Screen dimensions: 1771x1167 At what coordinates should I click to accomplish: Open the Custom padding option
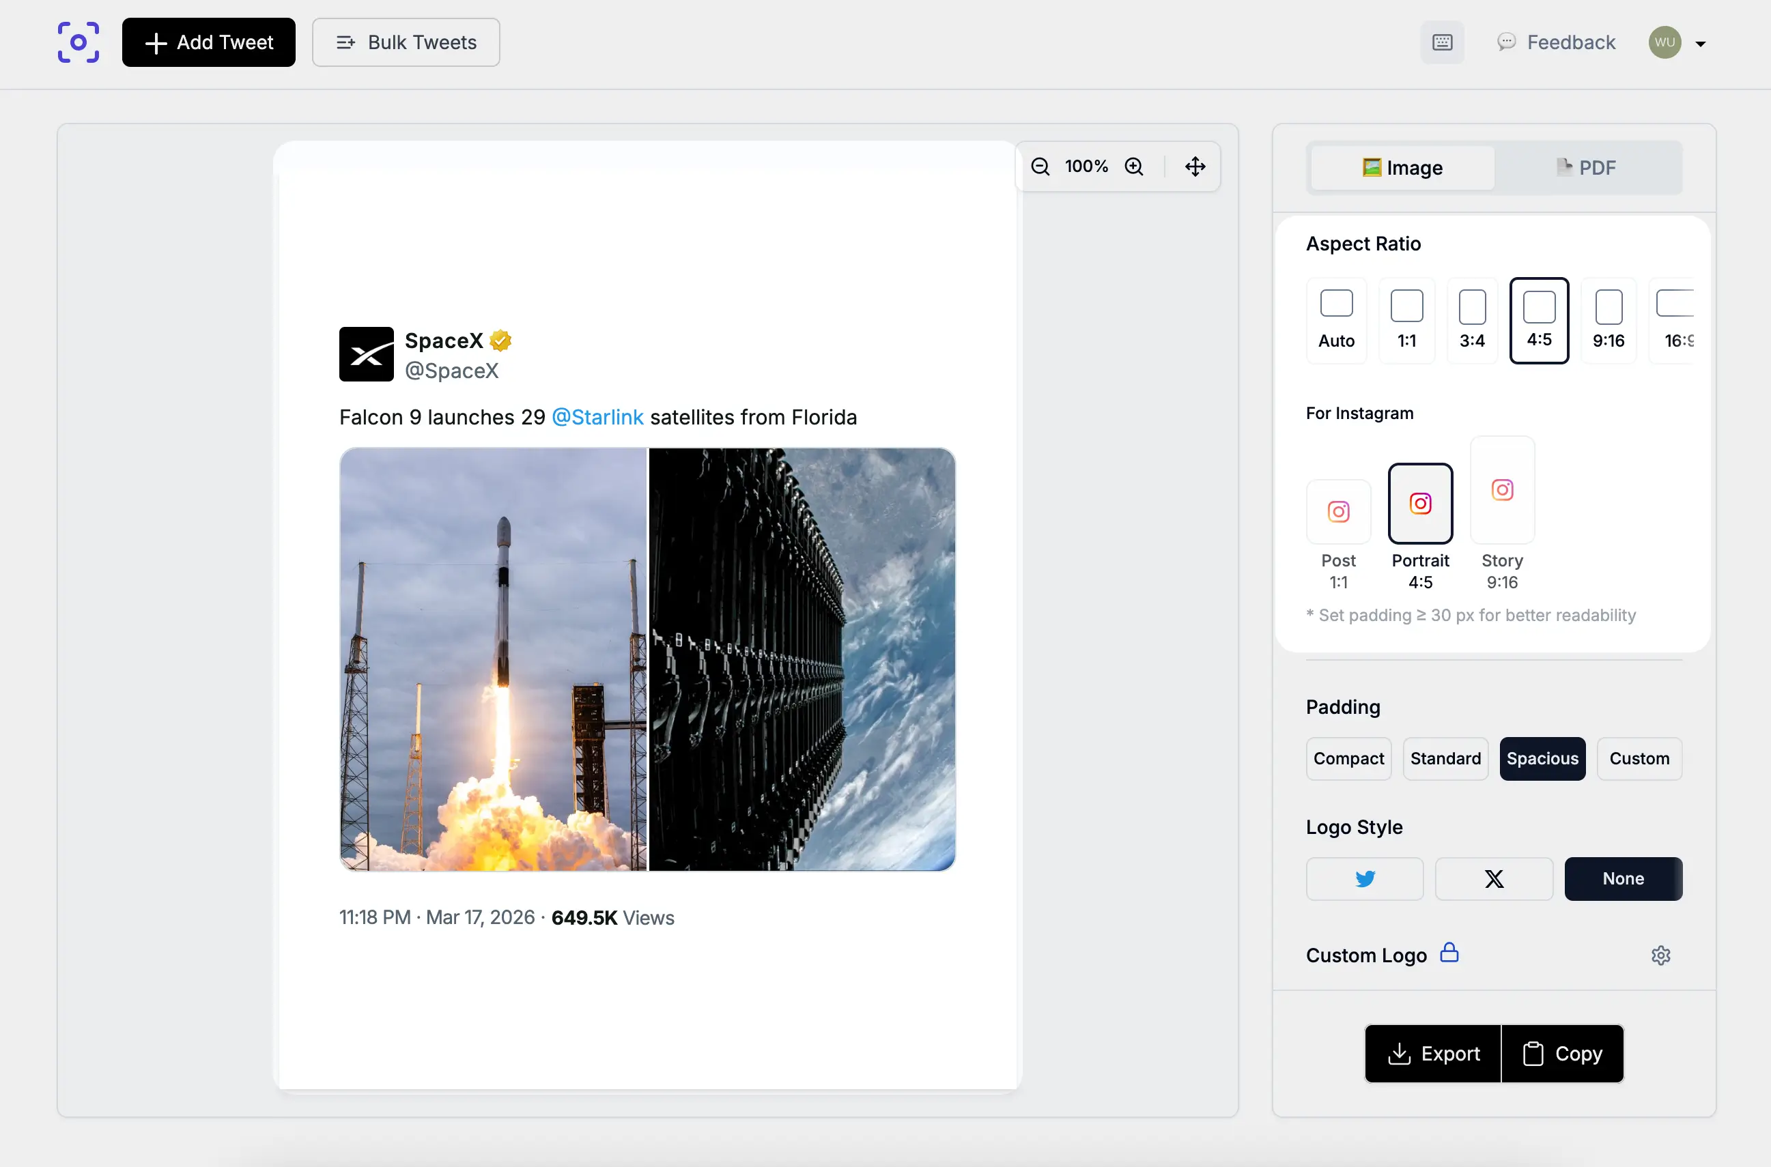1639,758
